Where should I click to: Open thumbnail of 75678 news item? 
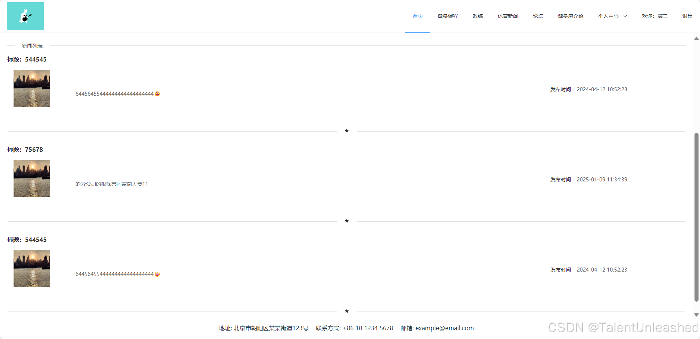point(32,178)
